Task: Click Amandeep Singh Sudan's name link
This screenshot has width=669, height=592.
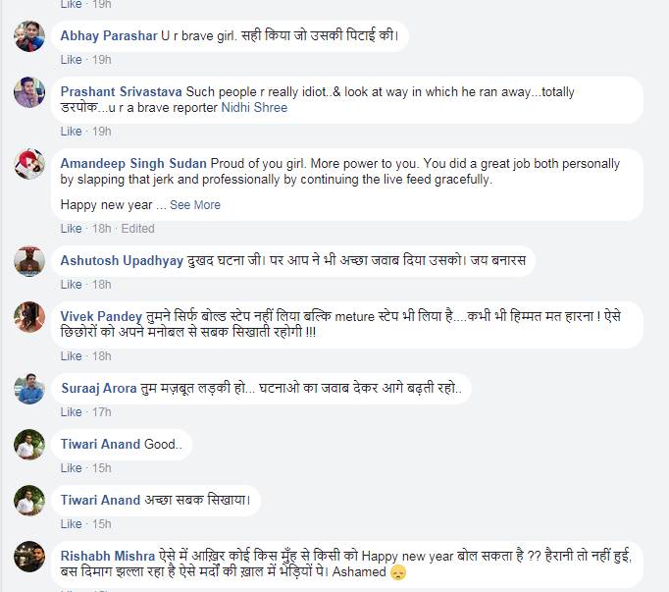Action: tap(133, 163)
